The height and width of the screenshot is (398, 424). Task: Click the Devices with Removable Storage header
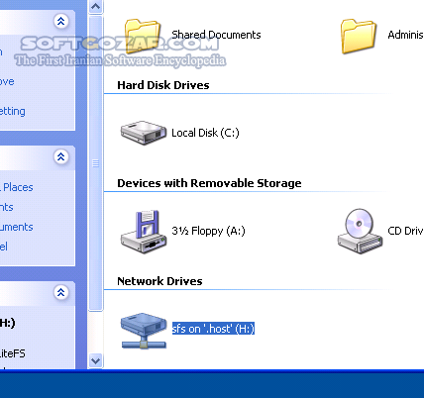[209, 183]
